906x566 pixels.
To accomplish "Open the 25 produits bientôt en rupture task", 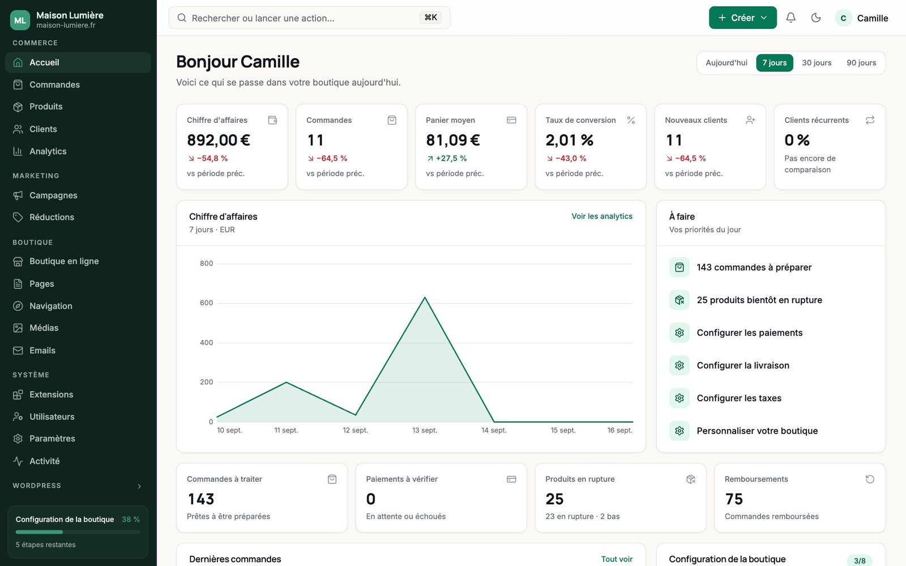I will click(771, 300).
